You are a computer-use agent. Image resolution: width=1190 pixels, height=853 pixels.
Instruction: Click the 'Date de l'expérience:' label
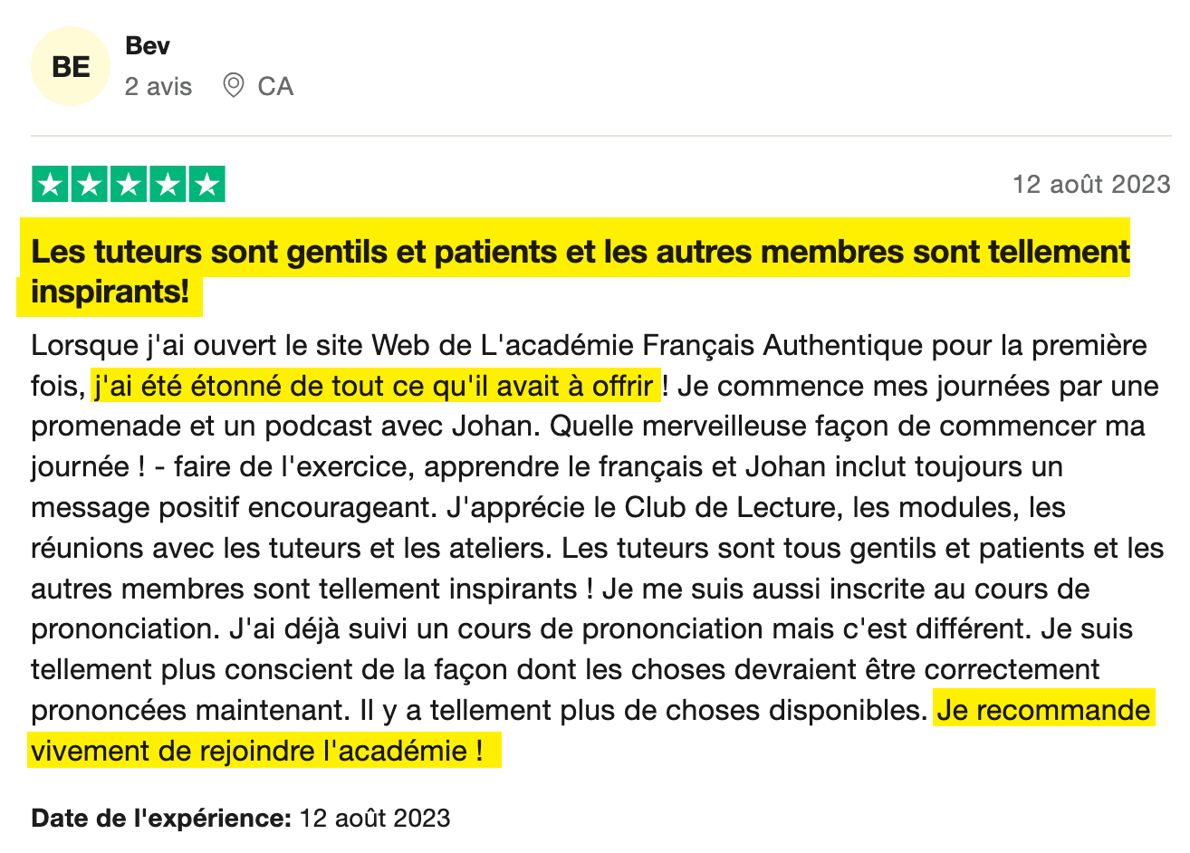[x=161, y=819]
